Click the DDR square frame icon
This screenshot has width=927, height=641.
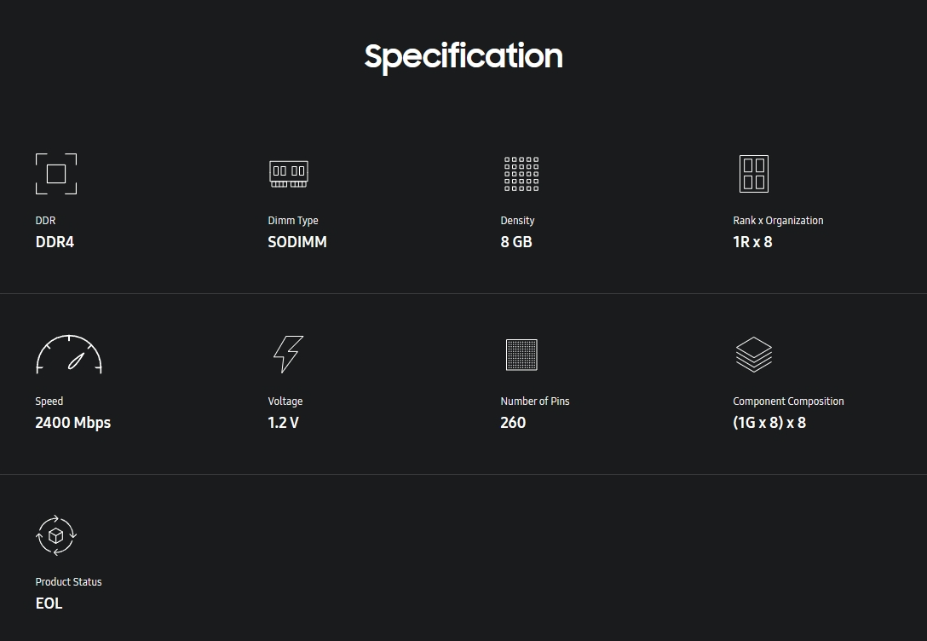[56, 174]
